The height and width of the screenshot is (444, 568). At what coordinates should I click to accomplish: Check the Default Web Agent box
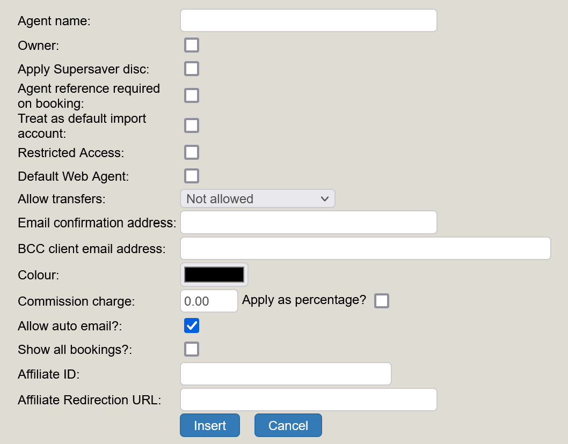[192, 176]
